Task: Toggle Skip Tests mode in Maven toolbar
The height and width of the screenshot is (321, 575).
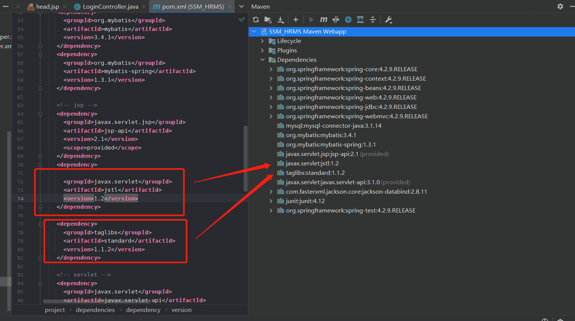Action: pyautogui.click(x=335, y=19)
